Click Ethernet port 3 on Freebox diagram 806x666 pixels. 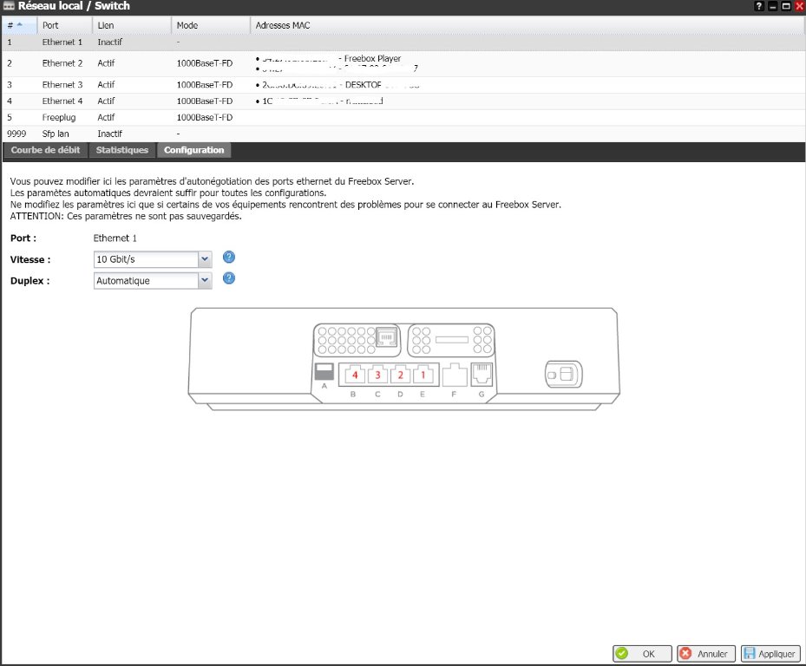(x=377, y=375)
